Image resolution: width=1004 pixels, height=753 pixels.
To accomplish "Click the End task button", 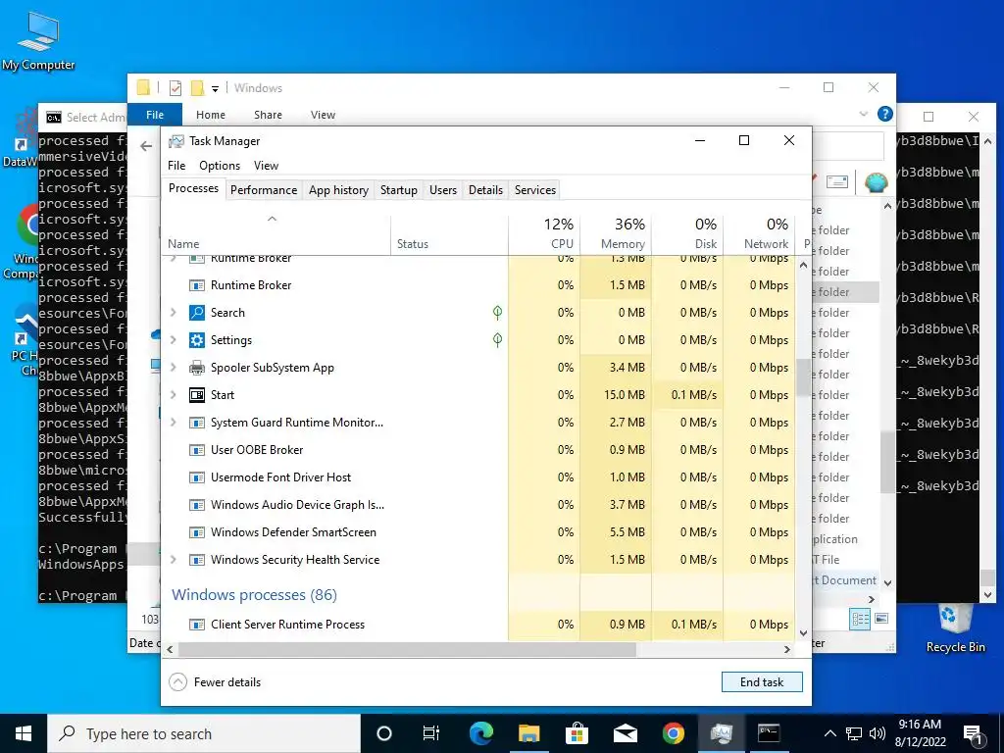I will [x=762, y=682].
